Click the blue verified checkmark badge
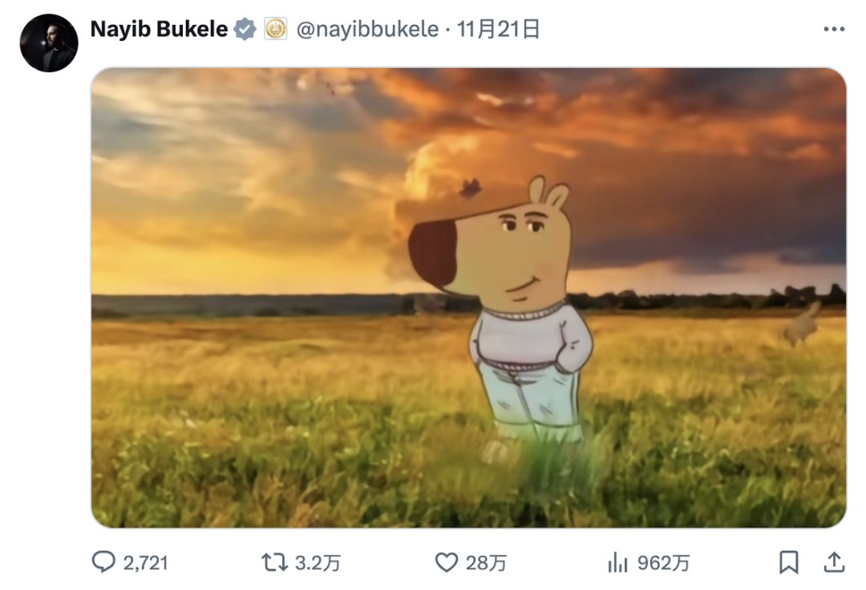Viewport: 866px width, 590px height. (x=245, y=30)
